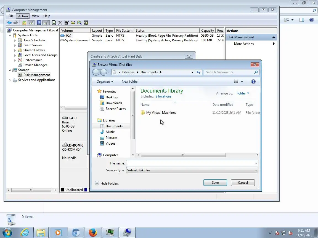
Task: Click the help icon in Browse dialog
Action: [x=253, y=82]
